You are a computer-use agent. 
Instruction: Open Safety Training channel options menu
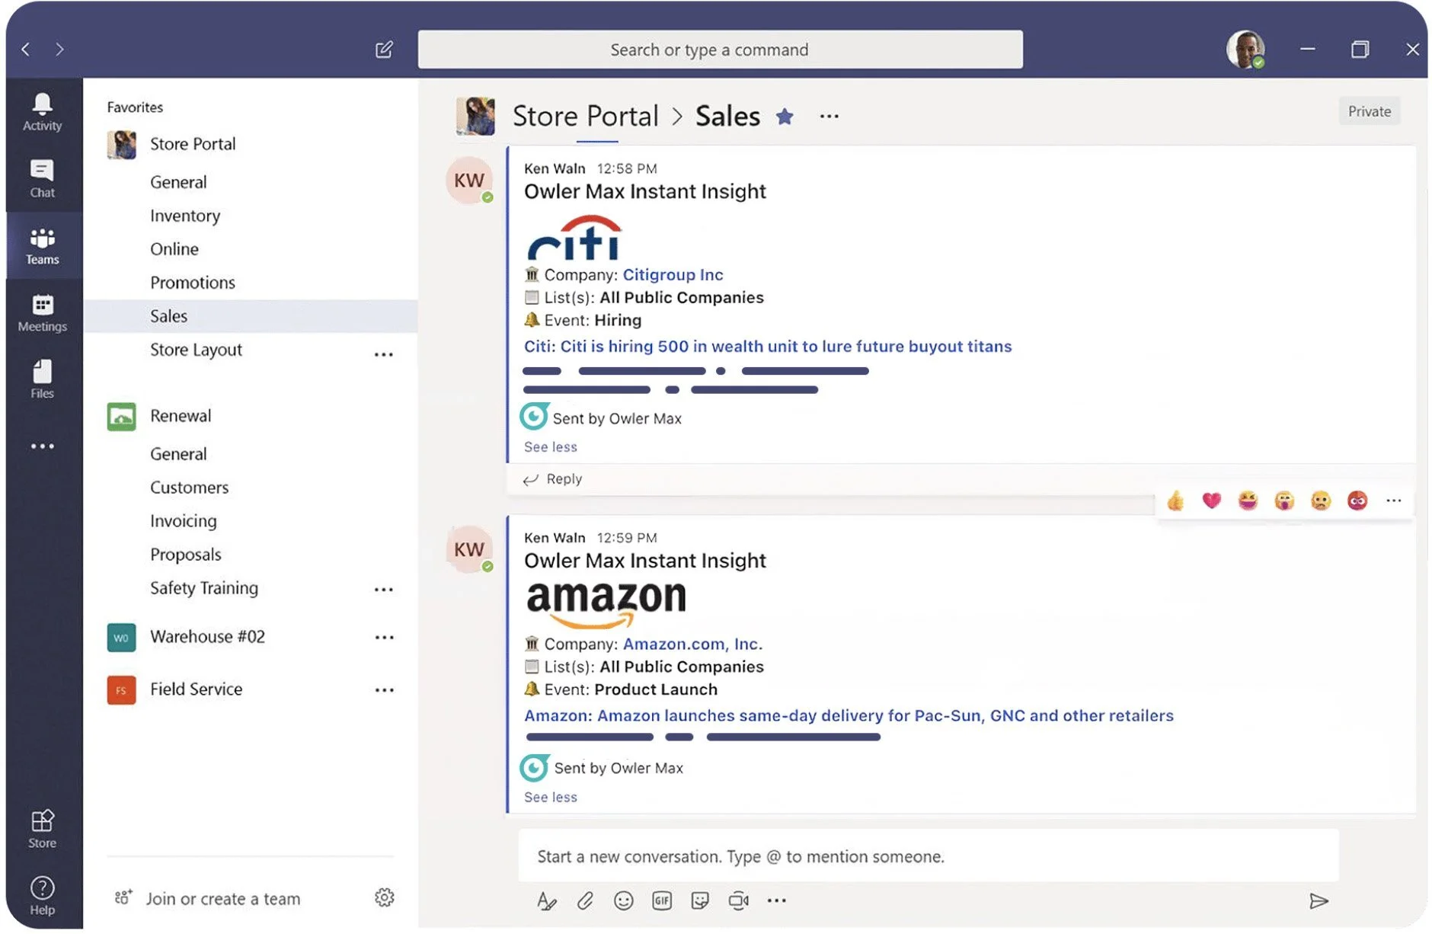[384, 590]
